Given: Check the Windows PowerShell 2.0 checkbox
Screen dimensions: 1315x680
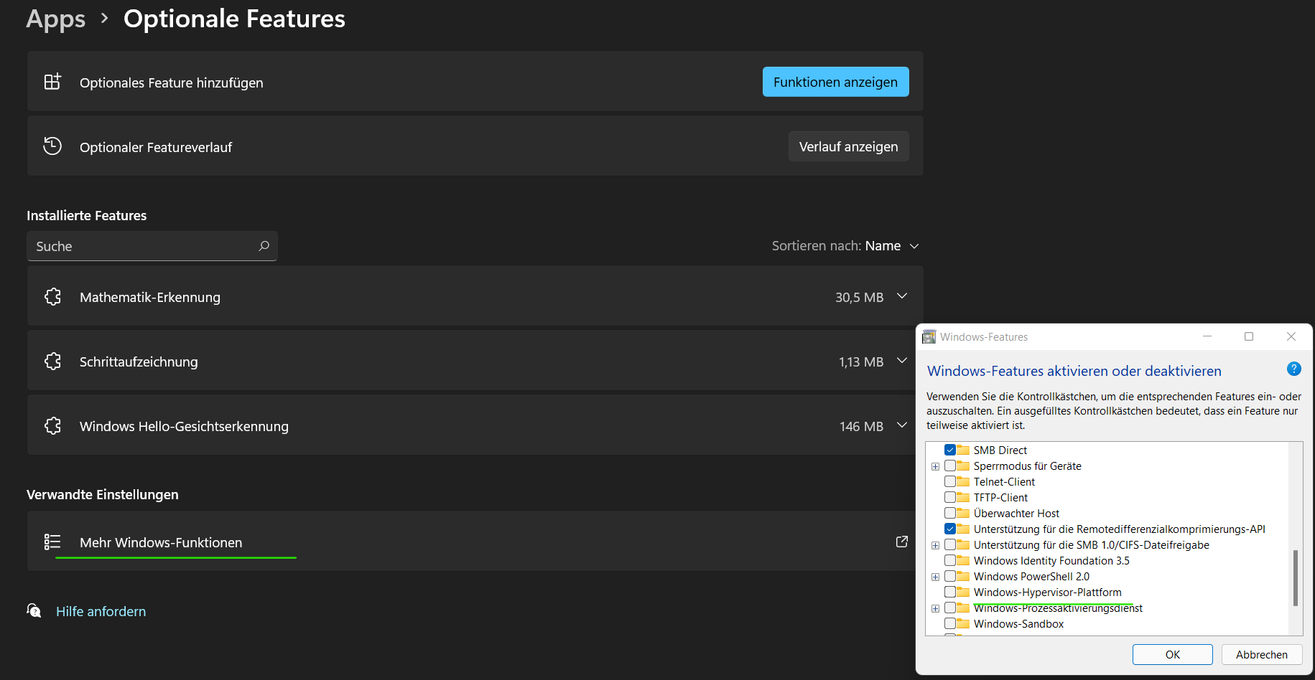Looking at the screenshot, I should point(950,576).
